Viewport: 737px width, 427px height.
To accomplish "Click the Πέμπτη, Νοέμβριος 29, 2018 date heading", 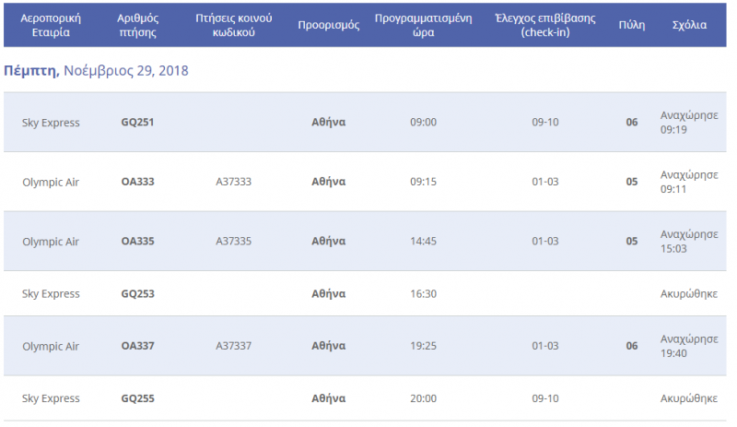I will pos(96,71).
